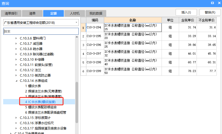Click tax-excluded price 60.31
The width and height of the screenshot is (222, 134).
(207, 62)
